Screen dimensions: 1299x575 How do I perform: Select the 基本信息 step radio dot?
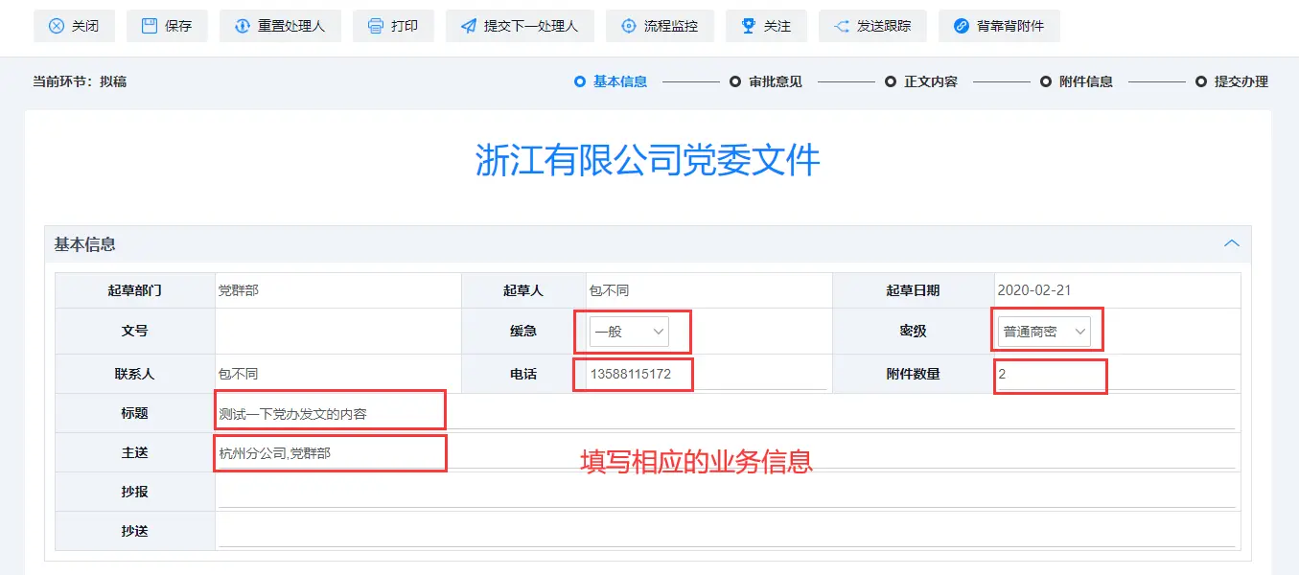point(579,81)
